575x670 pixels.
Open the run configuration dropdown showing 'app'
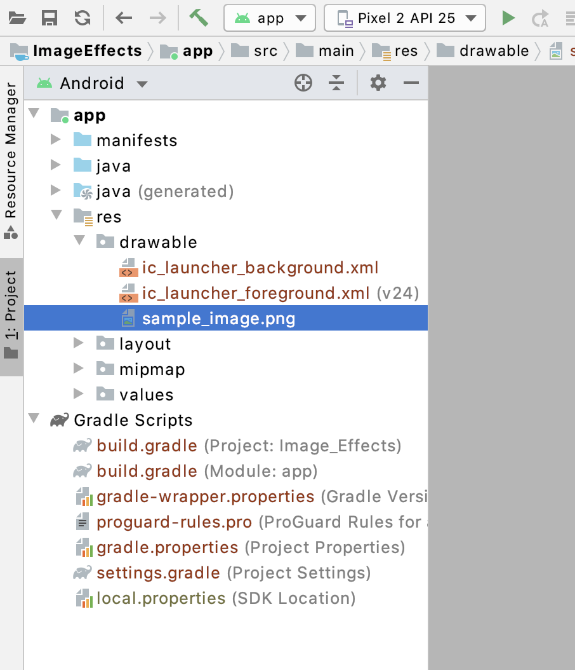click(270, 18)
